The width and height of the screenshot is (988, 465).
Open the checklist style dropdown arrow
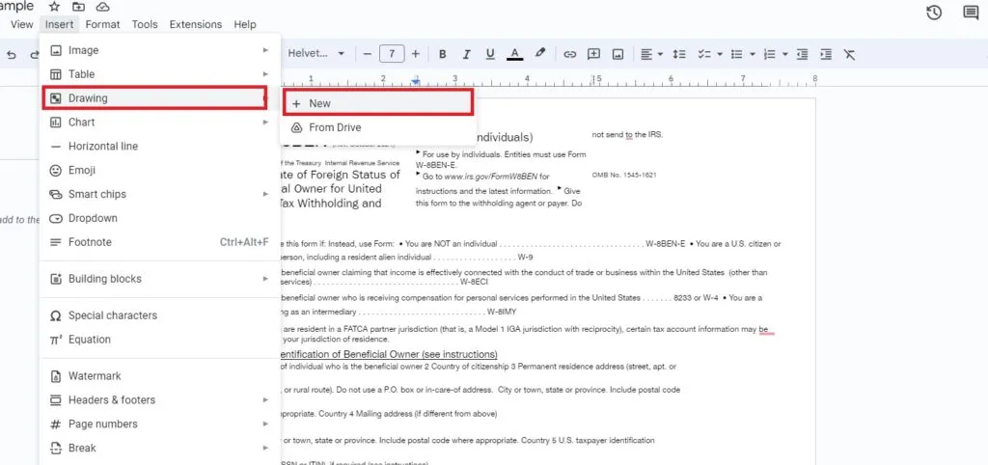click(719, 54)
